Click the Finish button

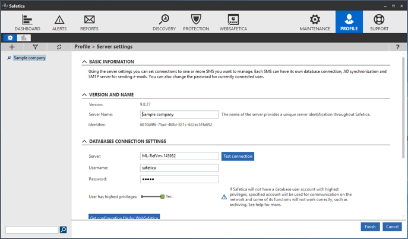pos(370,227)
